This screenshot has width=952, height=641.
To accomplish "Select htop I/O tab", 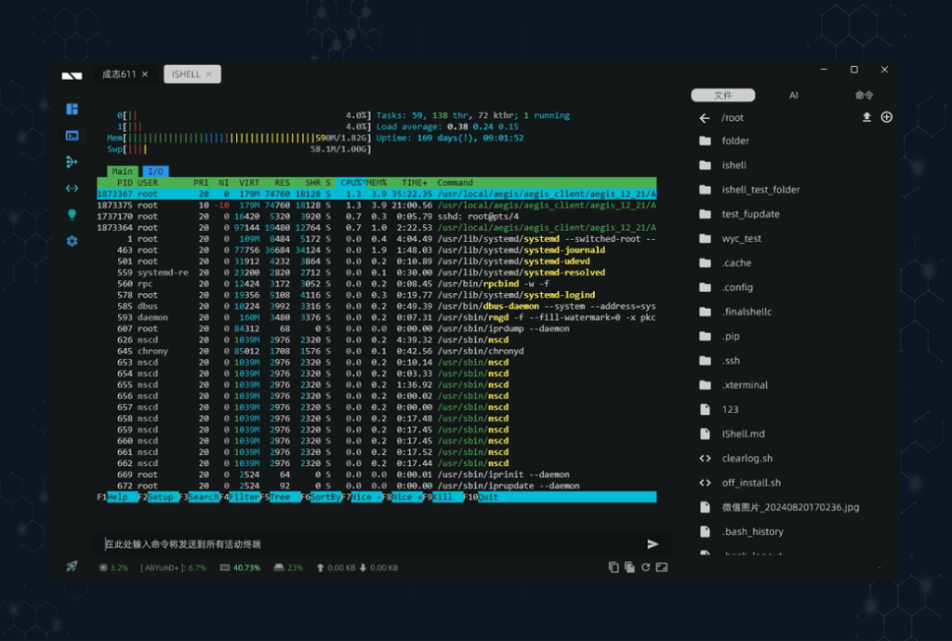I will coord(155,171).
